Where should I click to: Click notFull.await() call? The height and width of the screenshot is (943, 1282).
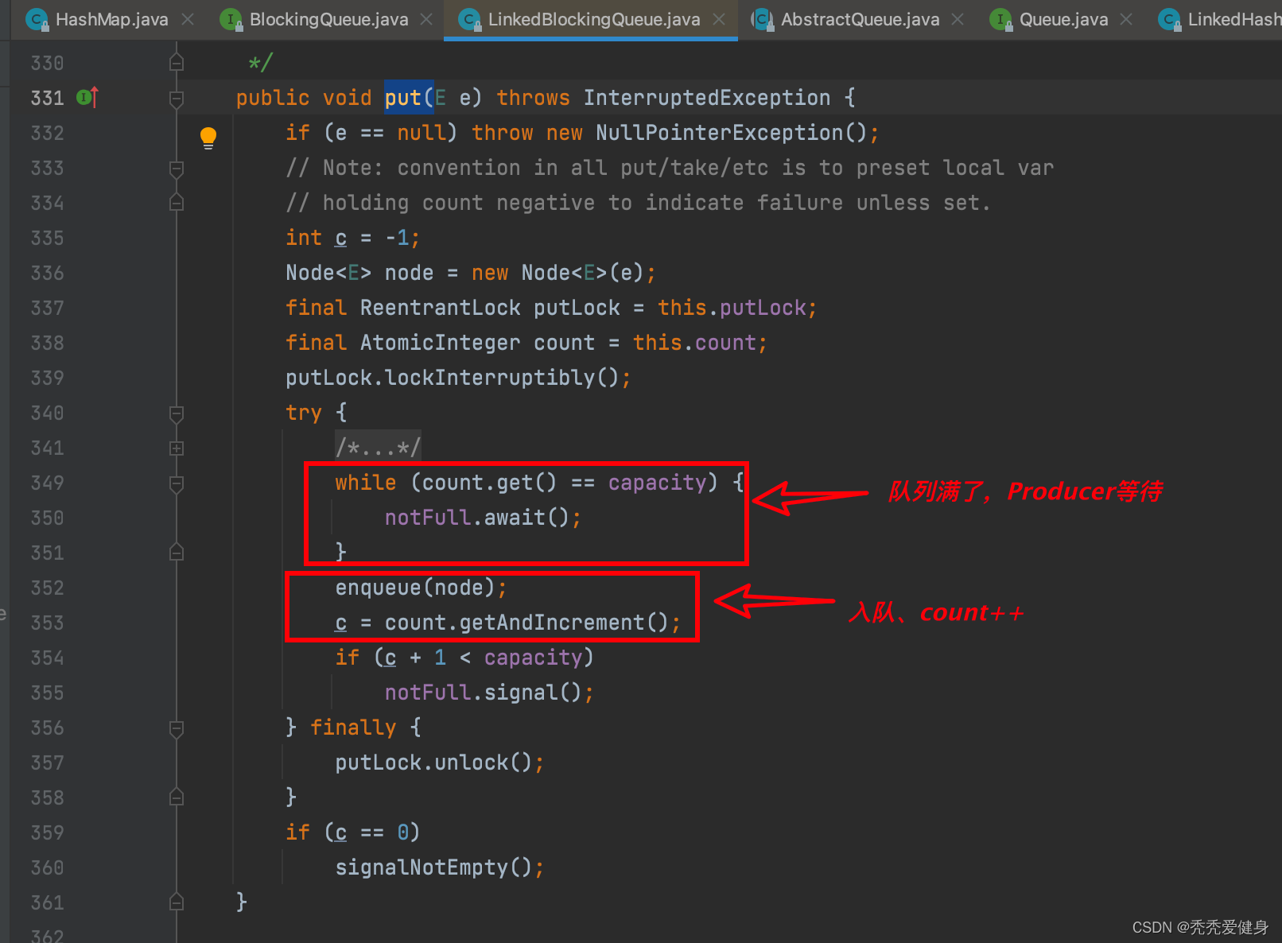(x=477, y=518)
